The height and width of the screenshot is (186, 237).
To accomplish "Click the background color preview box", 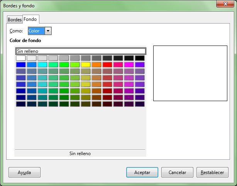I will tap(190, 73).
